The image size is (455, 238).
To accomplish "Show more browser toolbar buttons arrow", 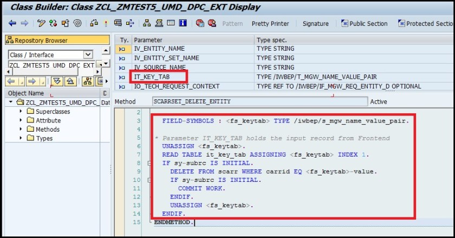I will click(x=107, y=81).
